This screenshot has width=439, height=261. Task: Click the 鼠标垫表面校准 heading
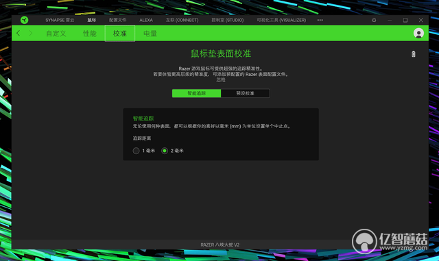click(221, 53)
